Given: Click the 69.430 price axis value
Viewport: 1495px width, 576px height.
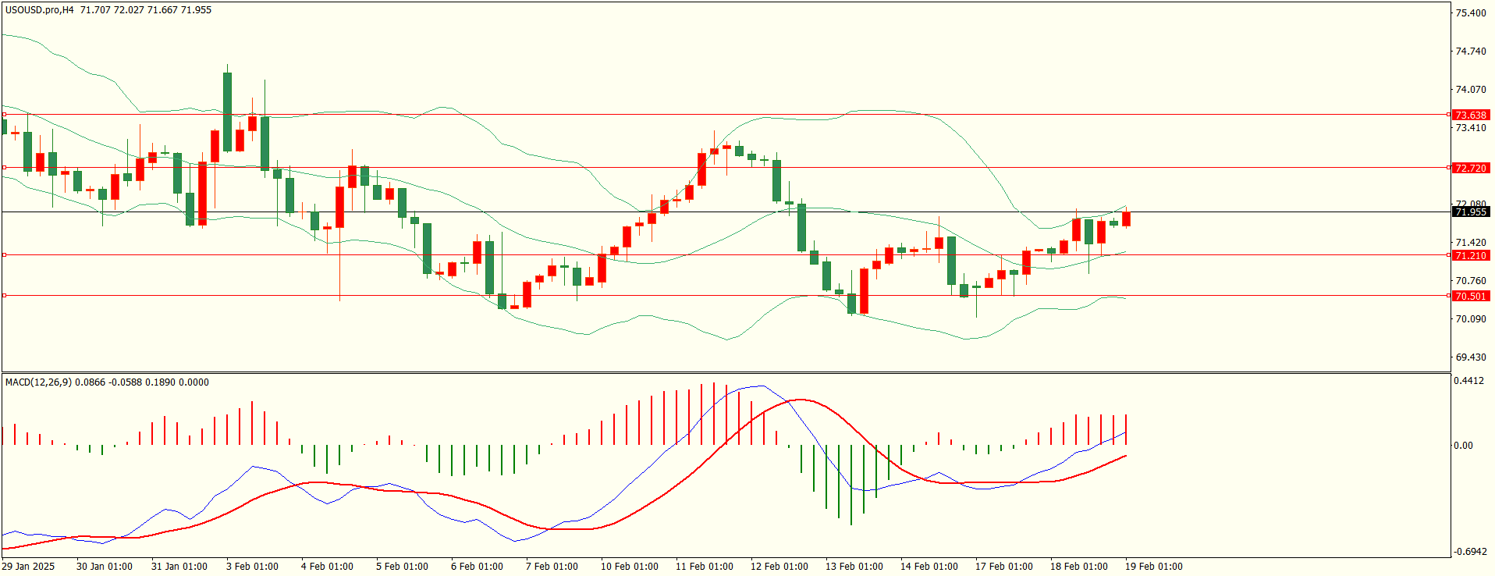Looking at the screenshot, I should (x=1471, y=357).
